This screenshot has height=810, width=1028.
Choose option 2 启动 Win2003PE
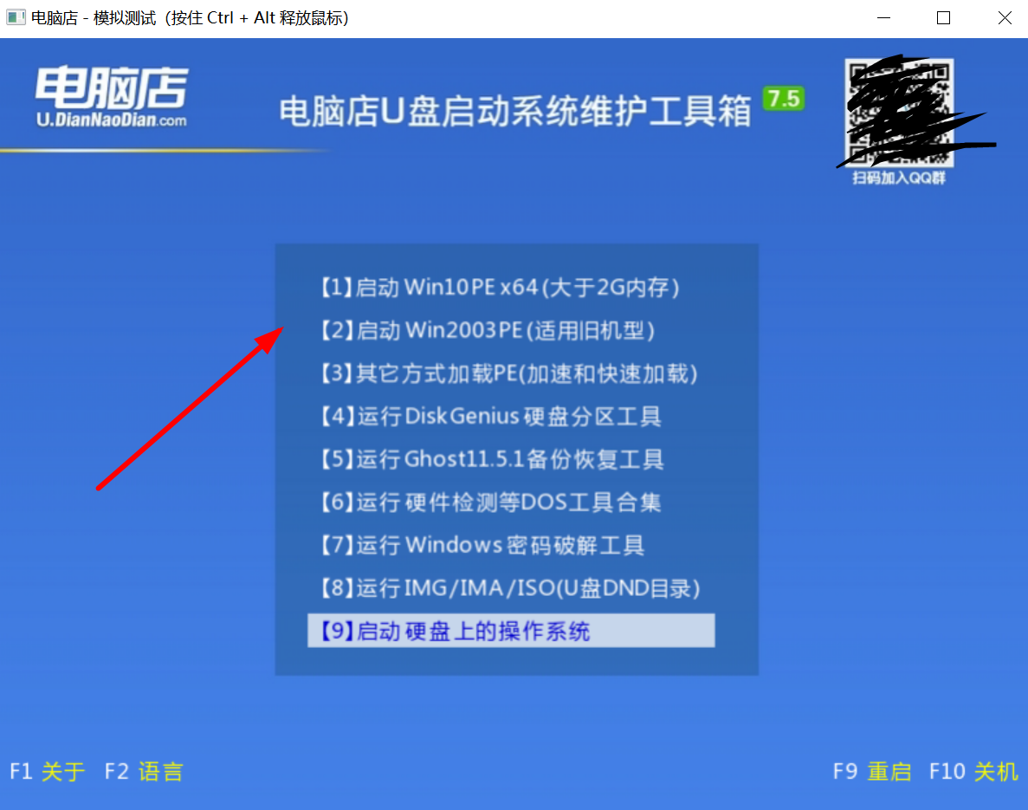487,331
